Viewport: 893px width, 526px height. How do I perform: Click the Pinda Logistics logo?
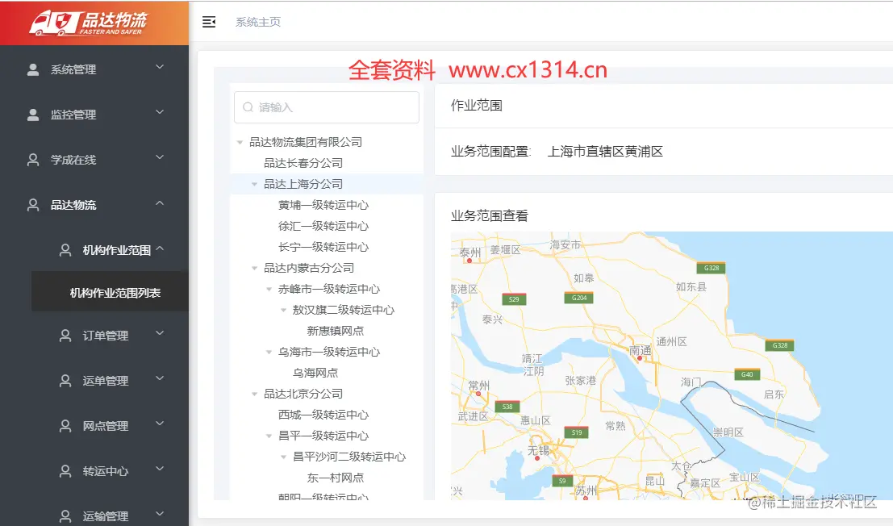[x=88, y=23]
